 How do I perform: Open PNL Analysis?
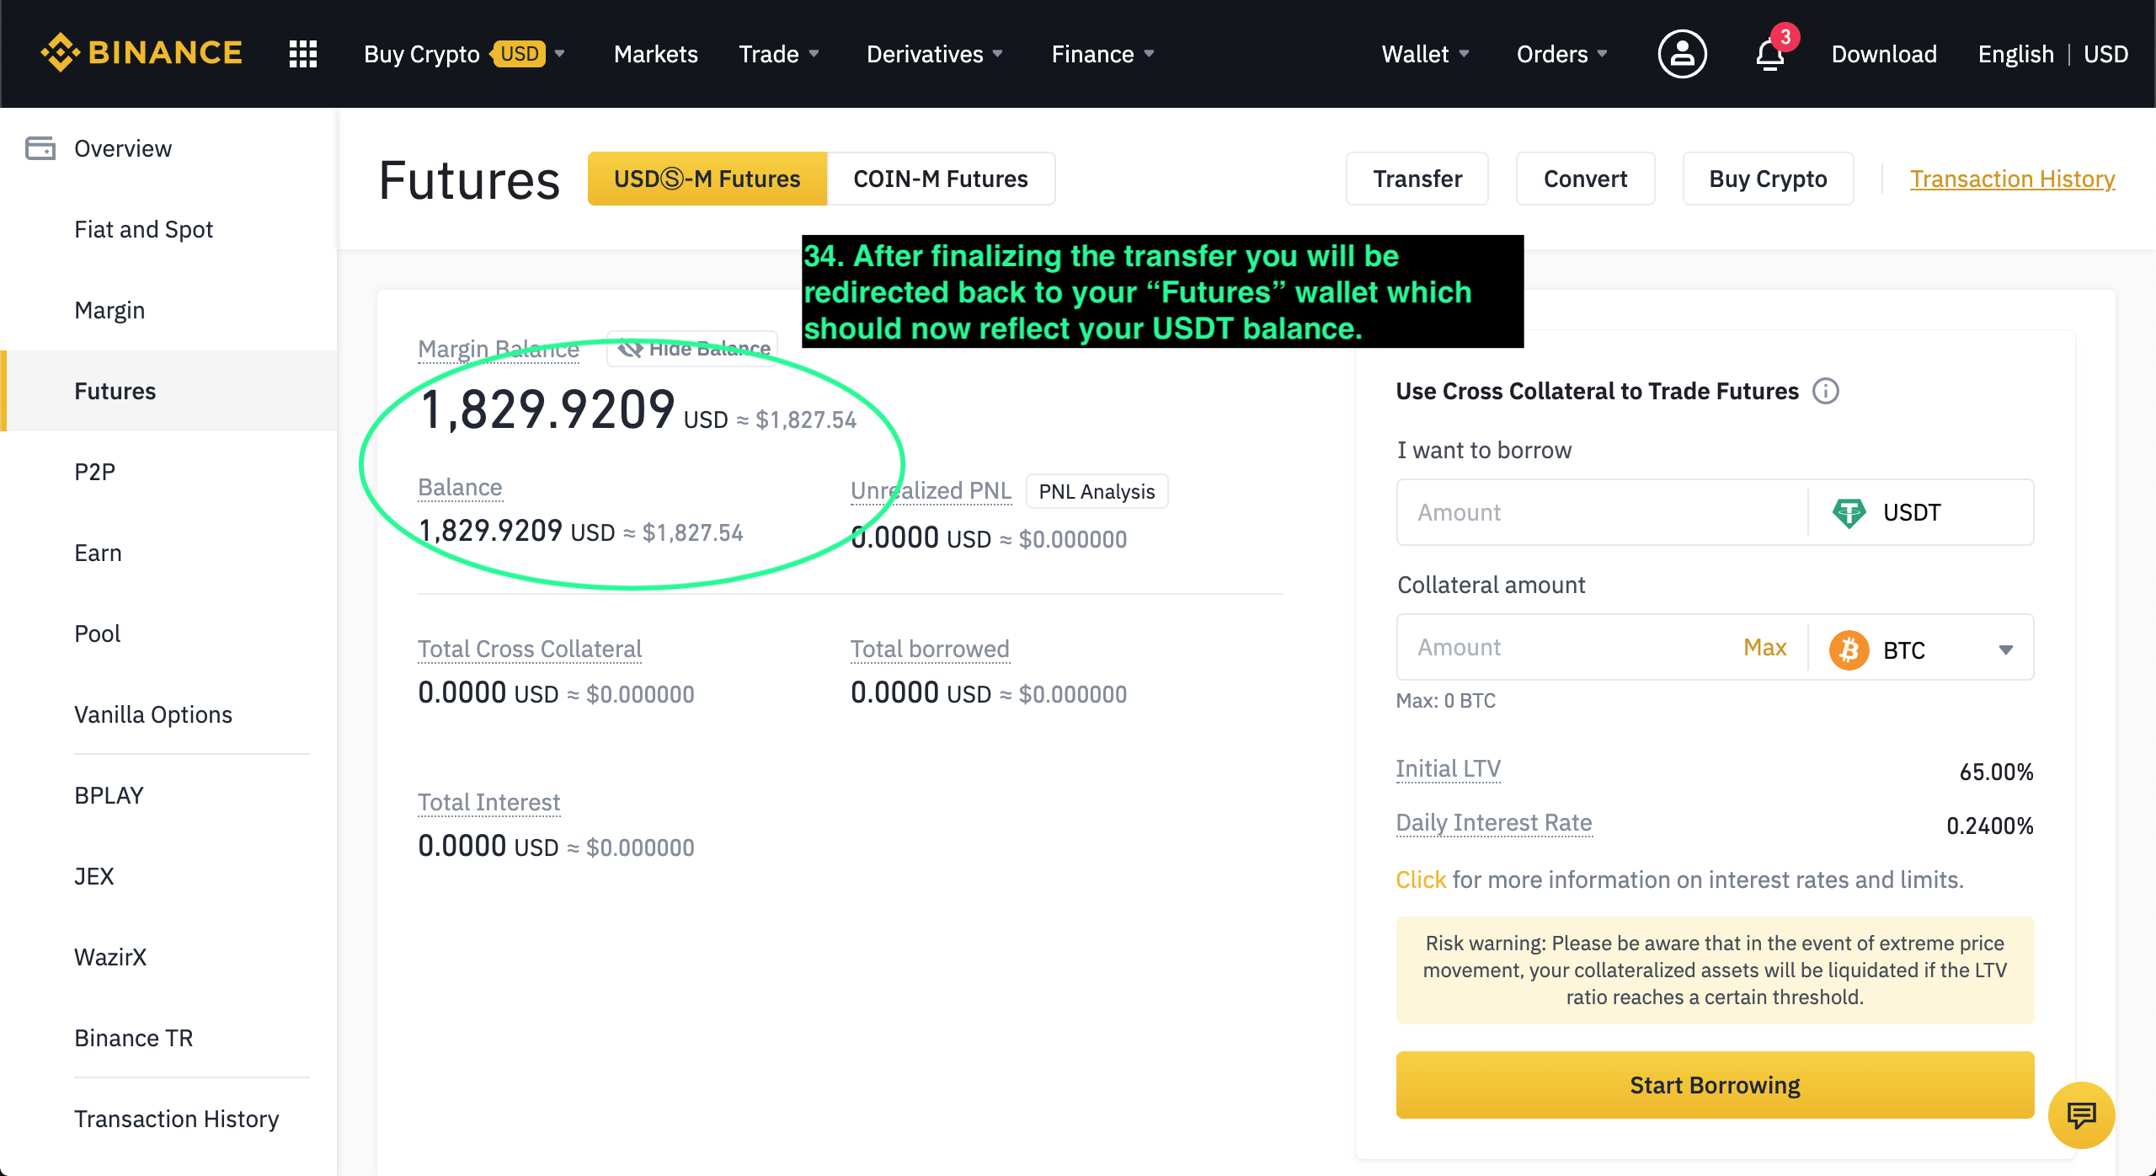tap(1097, 491)
